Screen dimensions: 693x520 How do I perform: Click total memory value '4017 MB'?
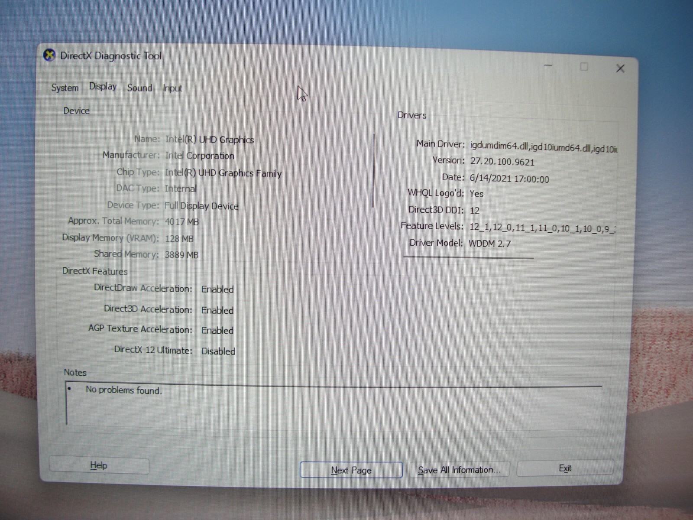click(x=182, y=222)
